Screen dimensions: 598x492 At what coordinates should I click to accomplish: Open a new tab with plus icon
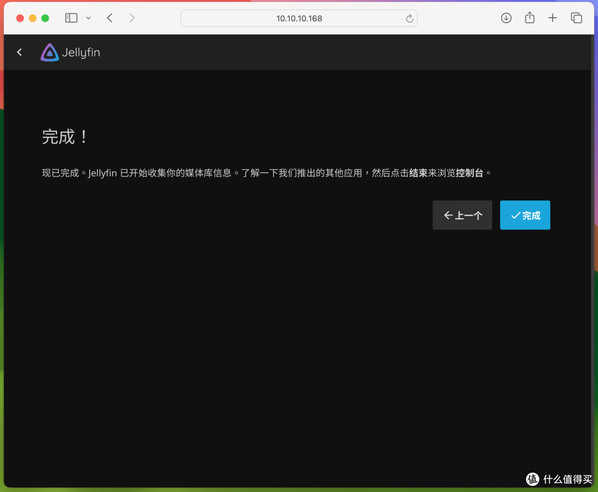tap(553, 18)
